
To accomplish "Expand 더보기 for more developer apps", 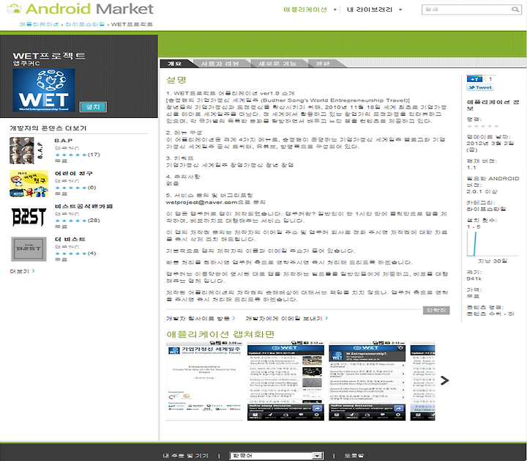I will click(x=22, y=271).
